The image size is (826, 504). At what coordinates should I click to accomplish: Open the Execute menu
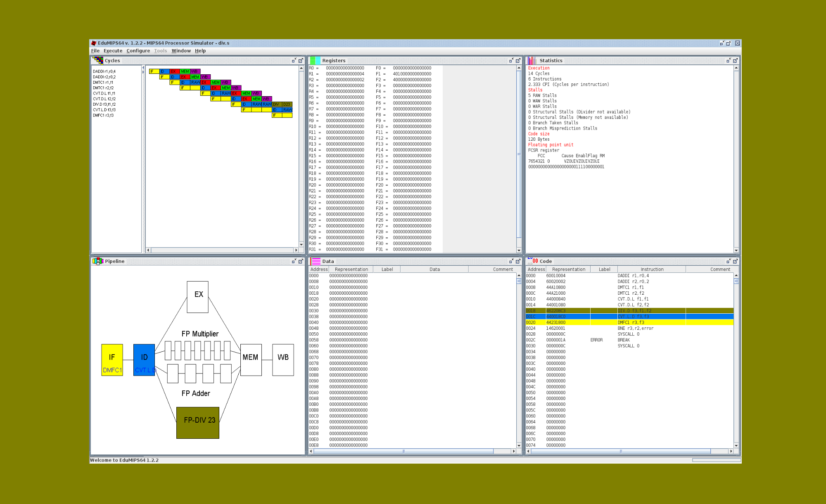(x=113, y=51)
